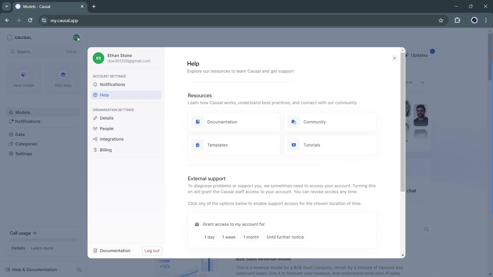Click the Log out button
The image size is (493, 277).
click(152, 251)
